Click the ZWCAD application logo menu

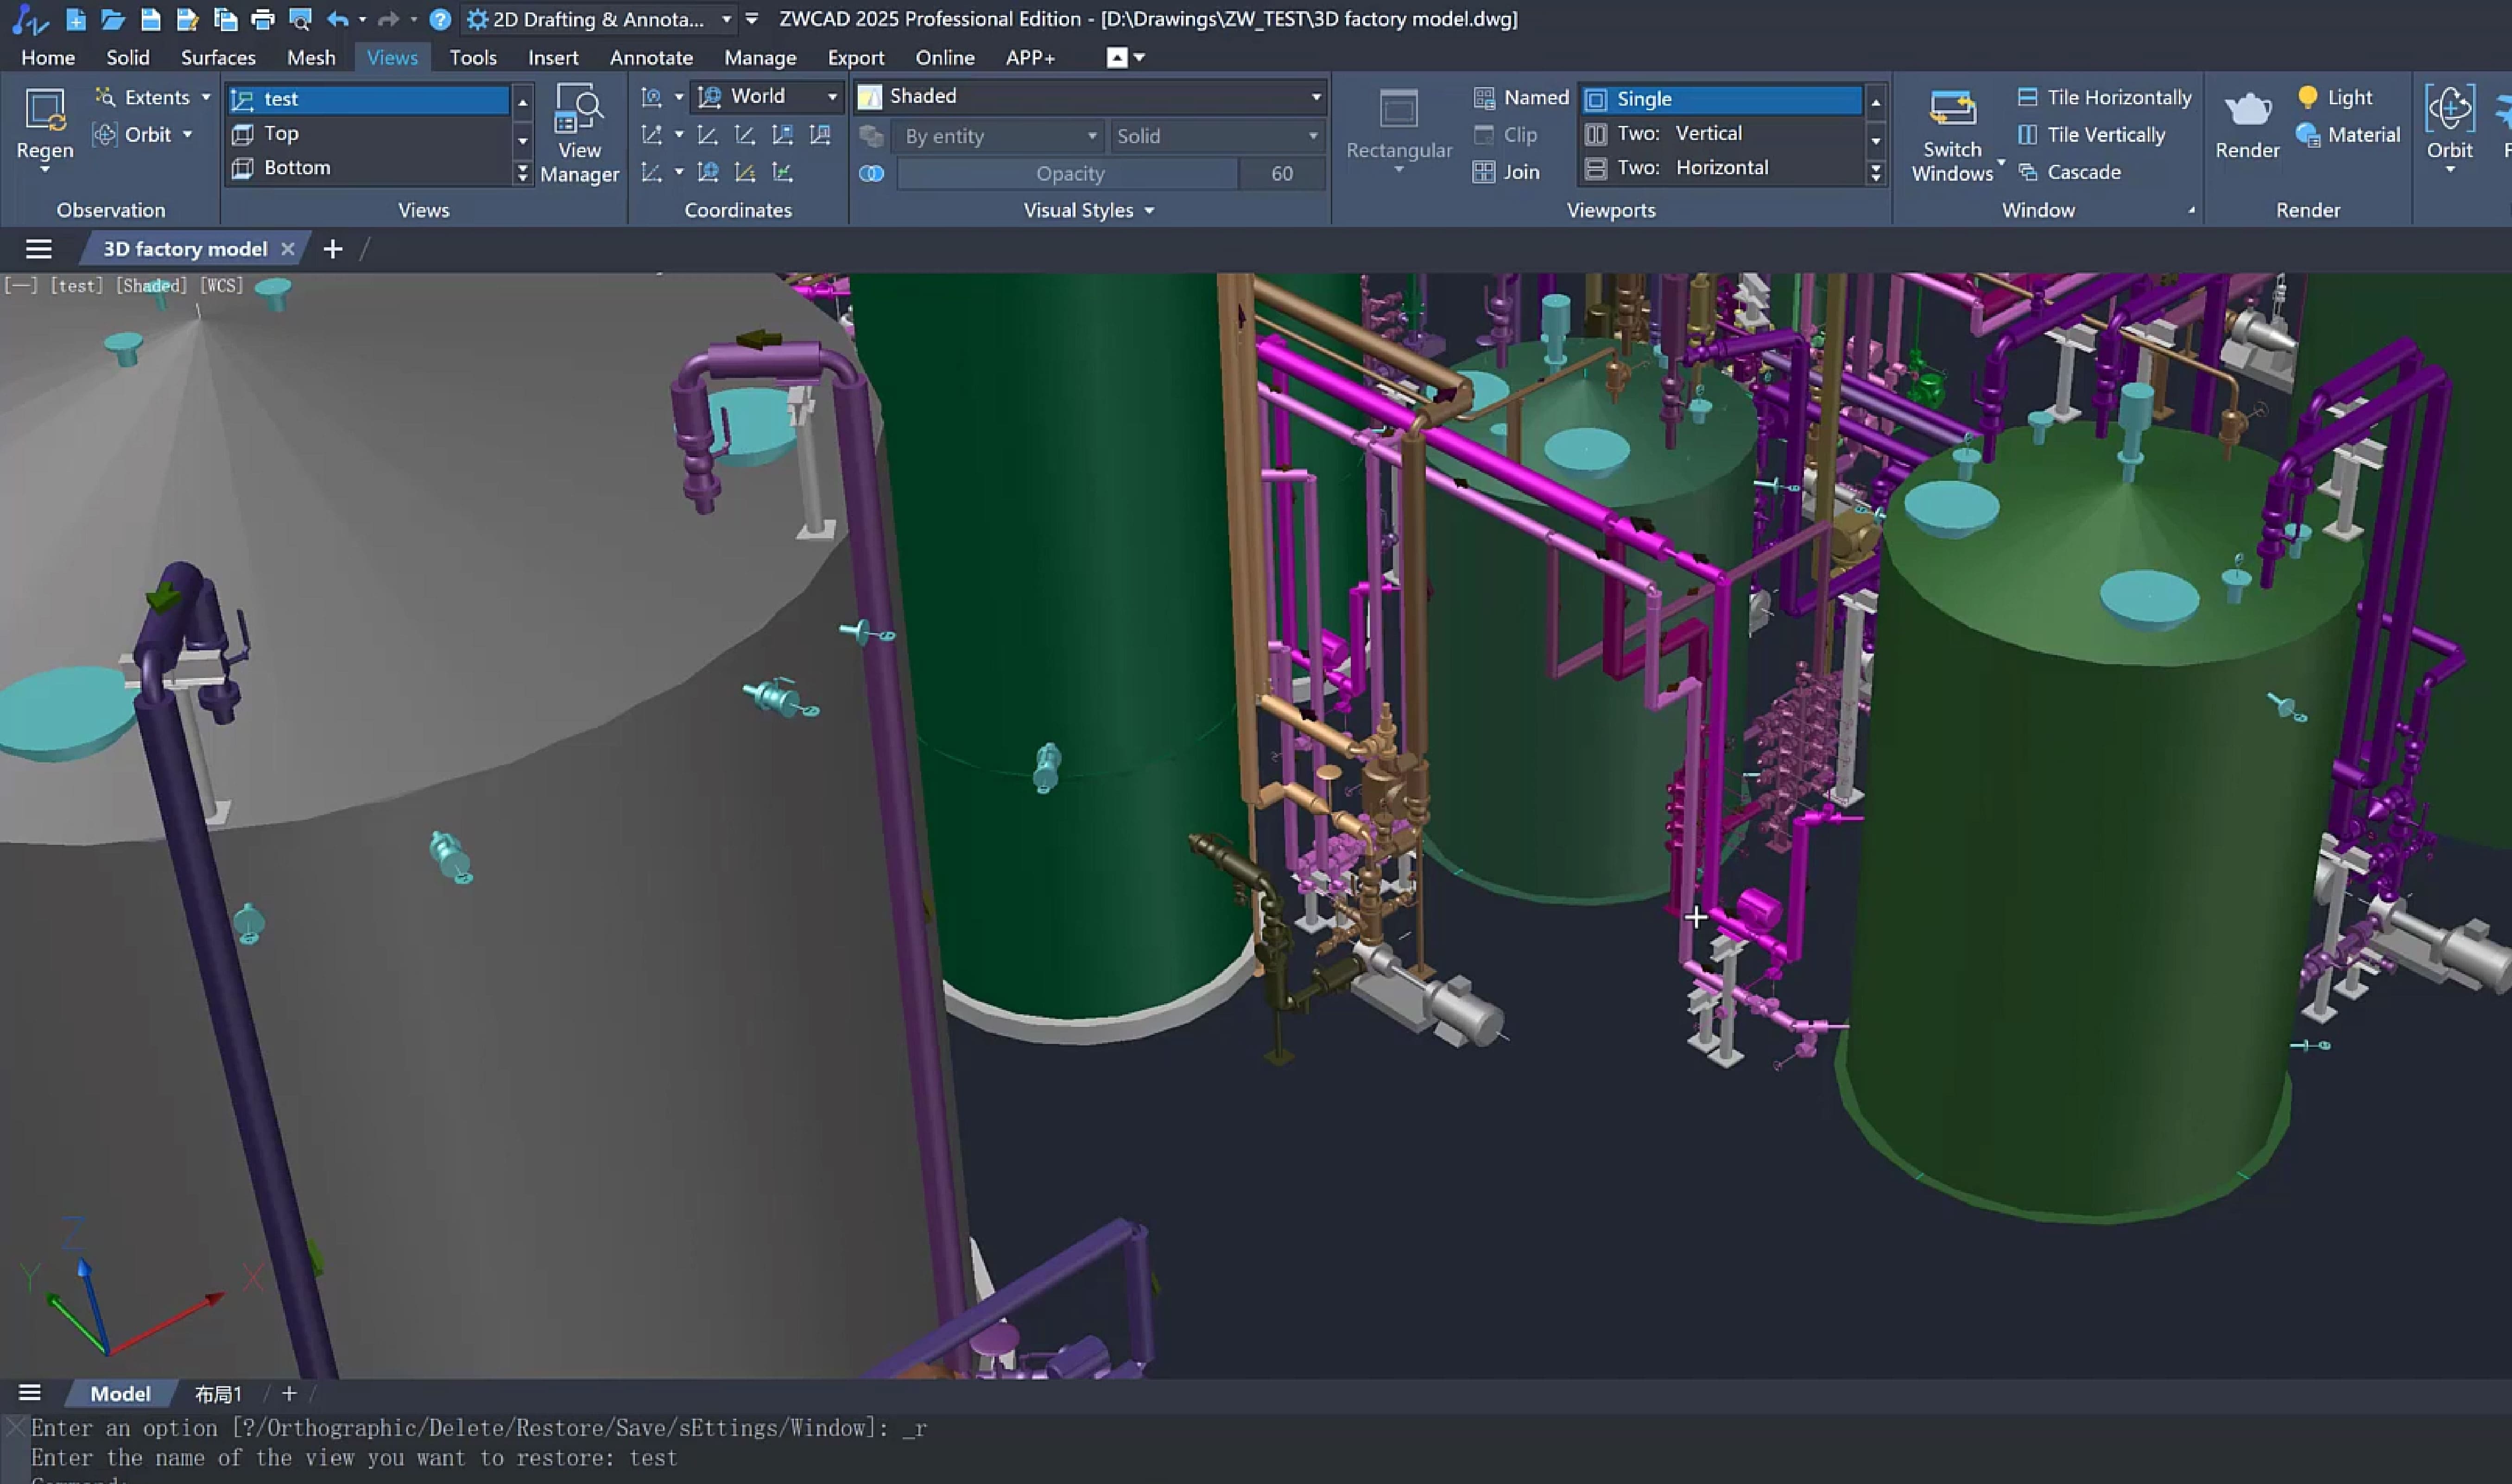coord(30,19)
